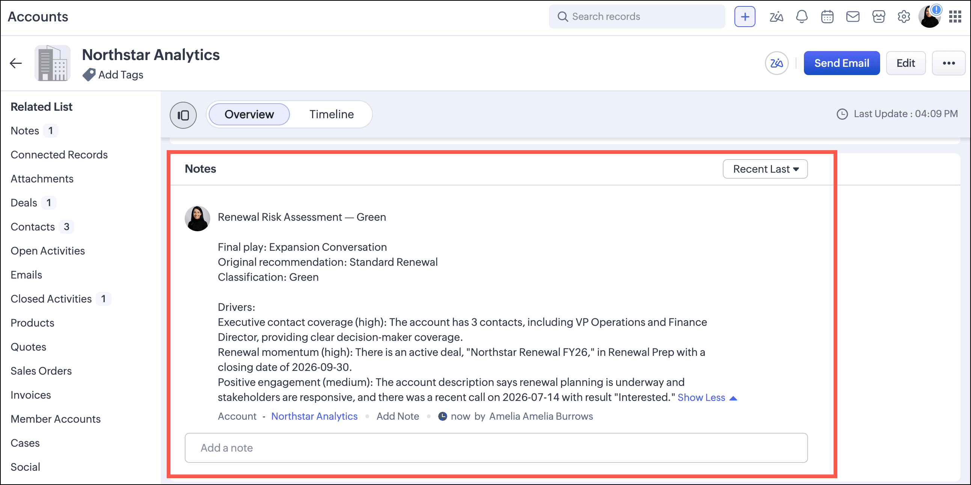The image size is (971, 485).
Task: Open Cases in Related List
Action: pyautogui.click(x=25, y=443)
